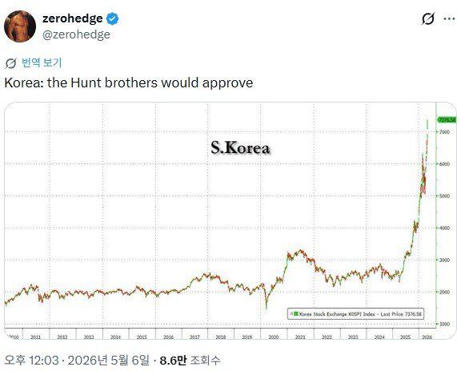The width and height of the screenshot is (457, 371).
Task: Click the zerohedge profile avatar
Action: pos(20,26)
